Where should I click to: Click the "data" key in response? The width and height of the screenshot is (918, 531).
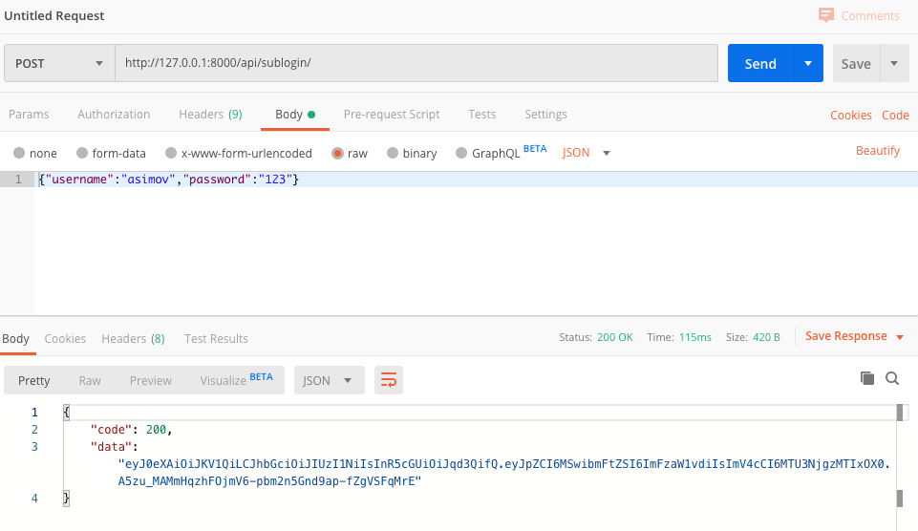tap(111, 447)
